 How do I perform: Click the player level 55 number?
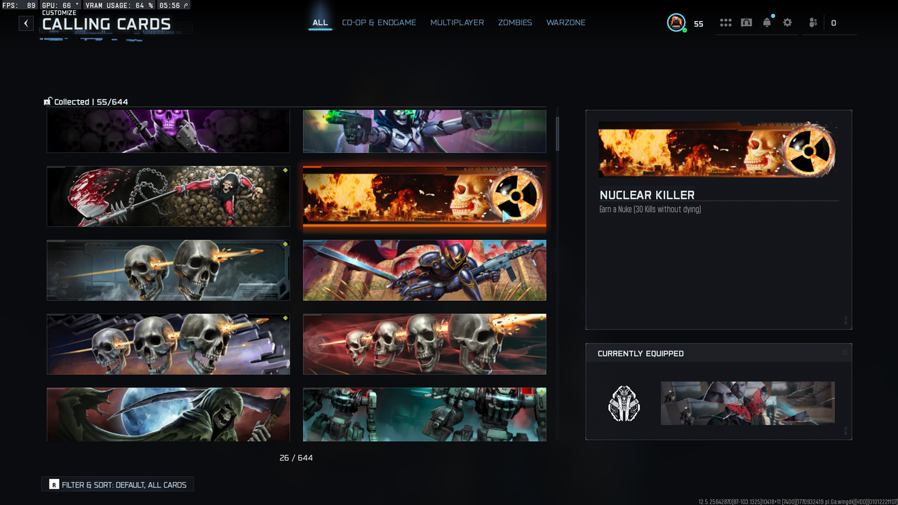click(699, 24)
